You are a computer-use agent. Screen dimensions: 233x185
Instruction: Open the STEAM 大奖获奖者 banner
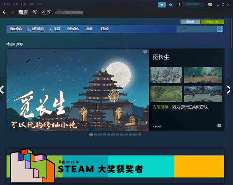[x=115, y=166]
